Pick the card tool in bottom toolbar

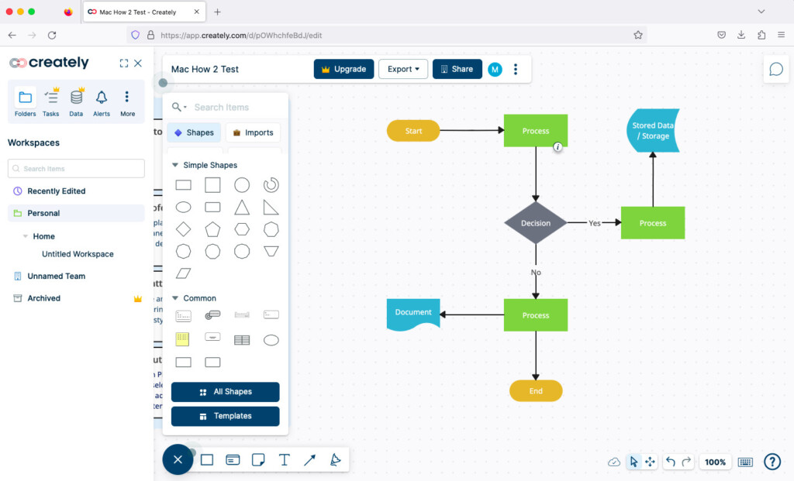(x=233, y=460)
